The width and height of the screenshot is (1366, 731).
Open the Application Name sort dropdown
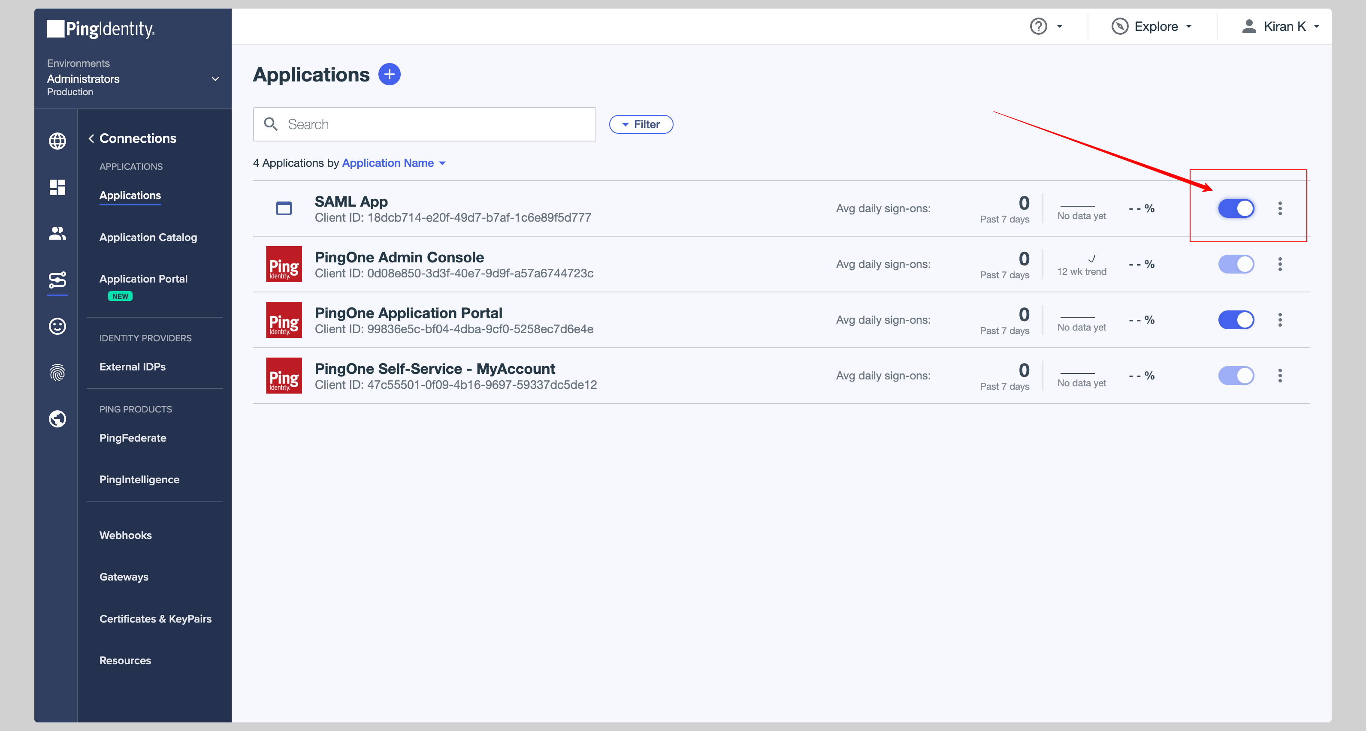coord(393,163)
